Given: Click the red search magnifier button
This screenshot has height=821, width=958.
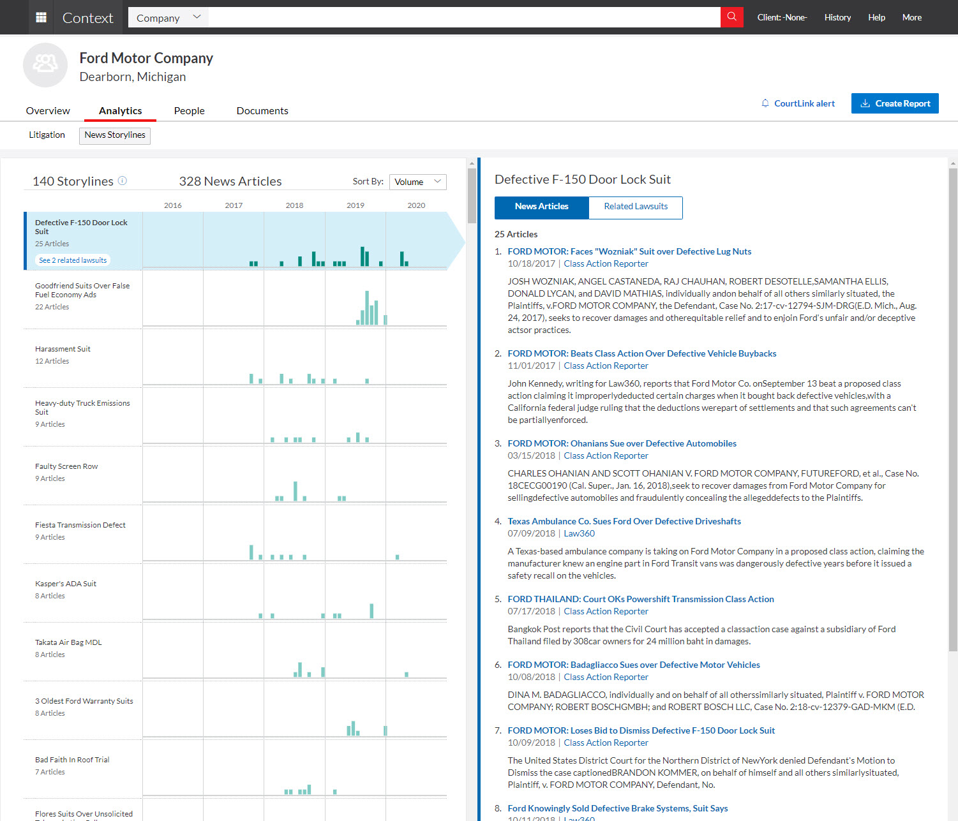Looking at the screenshot, I should coord(731,17).
